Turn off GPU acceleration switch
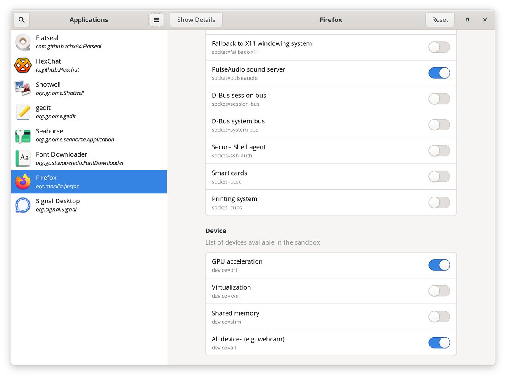 (439, 265)
